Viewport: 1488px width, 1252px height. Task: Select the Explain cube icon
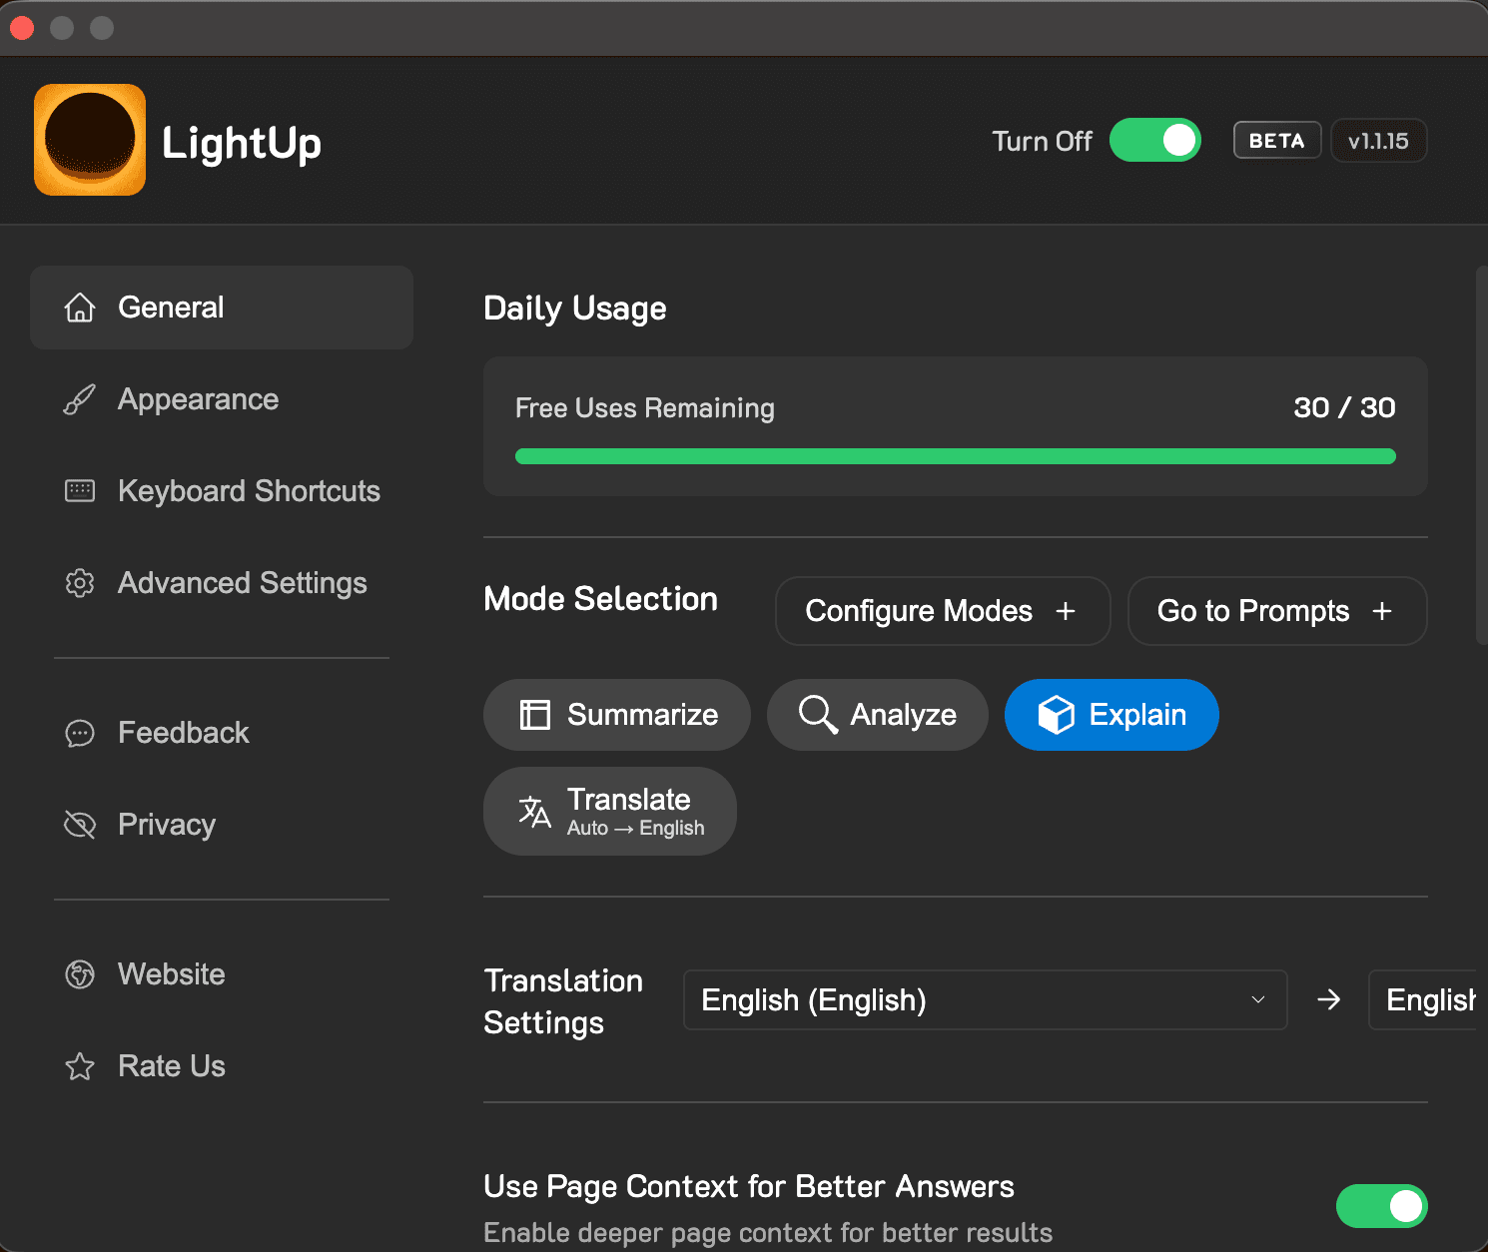click(x=1056, y=715)
